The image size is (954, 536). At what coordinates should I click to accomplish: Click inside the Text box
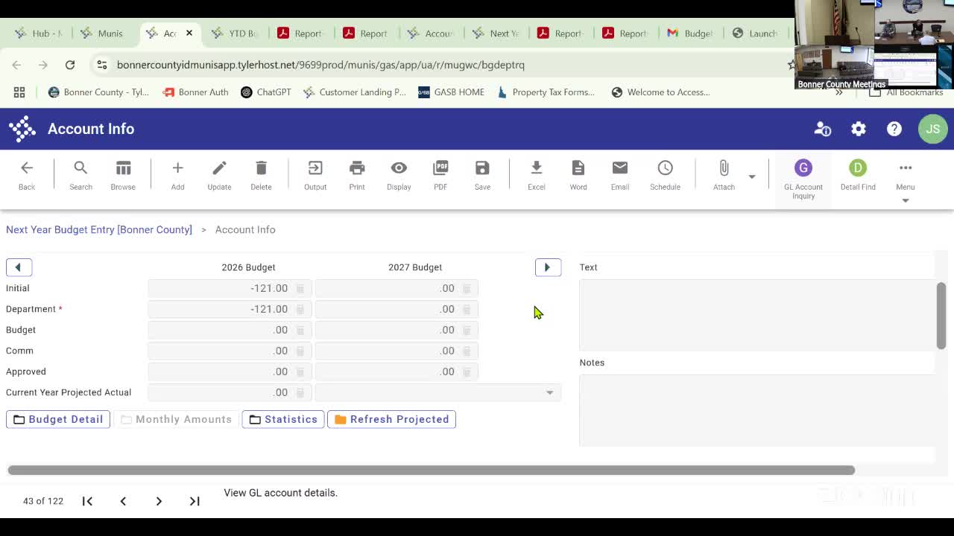click(756, 315)
